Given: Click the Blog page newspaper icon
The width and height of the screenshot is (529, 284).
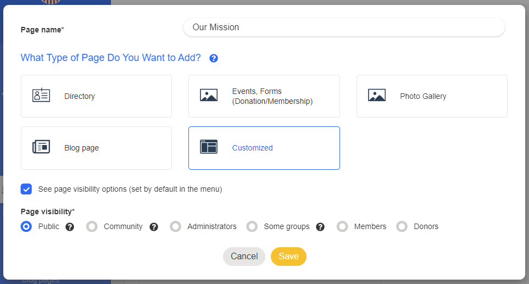Looking at the screenshot, I should (41, 147).
